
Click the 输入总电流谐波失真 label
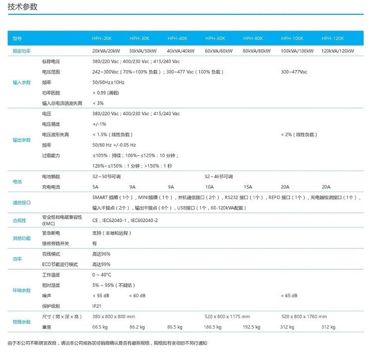tap(62, 103)
